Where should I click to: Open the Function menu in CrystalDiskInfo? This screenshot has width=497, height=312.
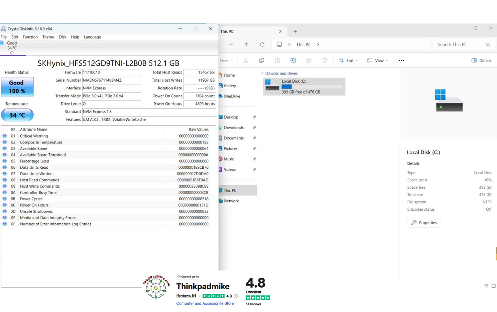30,37
